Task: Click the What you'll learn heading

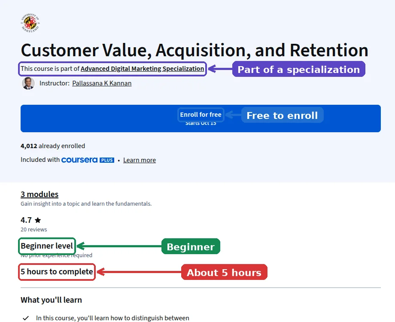Action: pyautogui.click(x=52, y=300)
